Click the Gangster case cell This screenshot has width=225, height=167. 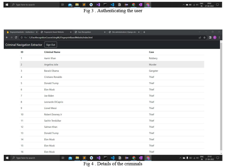click(153, 71)
